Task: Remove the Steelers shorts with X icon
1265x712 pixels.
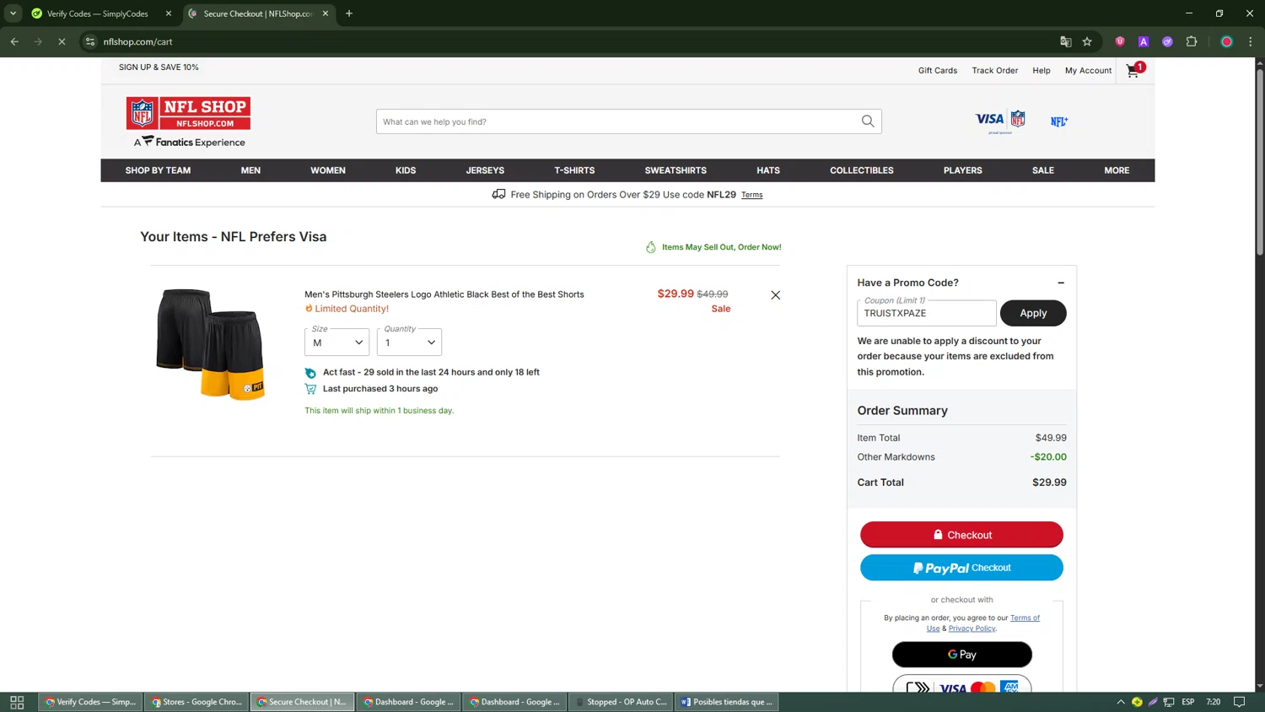Action: 775,295
